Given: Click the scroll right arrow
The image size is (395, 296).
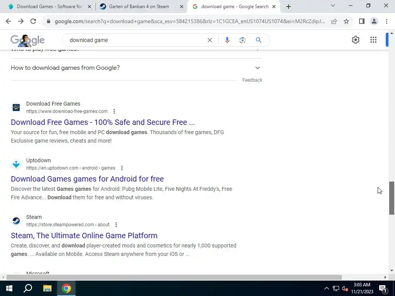Looking at the screenshot, I should point(385,277).
